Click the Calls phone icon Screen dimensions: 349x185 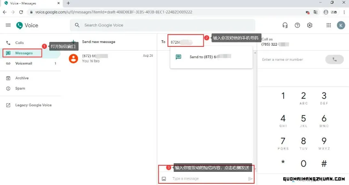coord(8,43)
